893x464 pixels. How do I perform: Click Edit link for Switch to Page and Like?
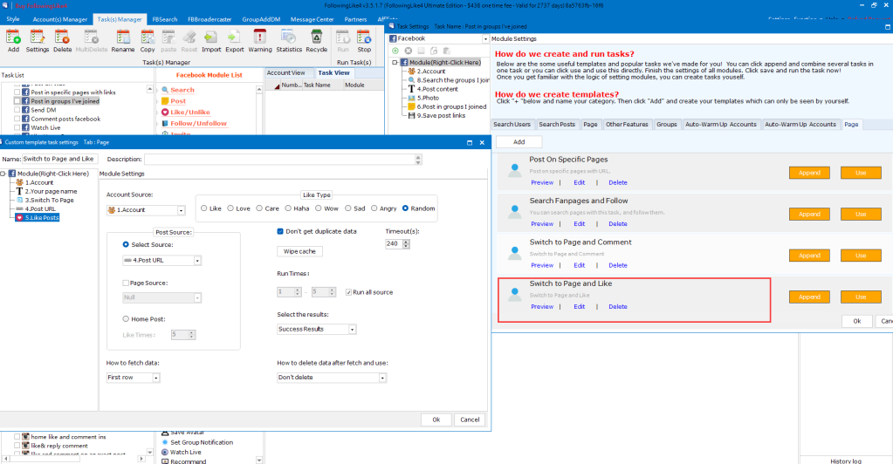(580, 306)
